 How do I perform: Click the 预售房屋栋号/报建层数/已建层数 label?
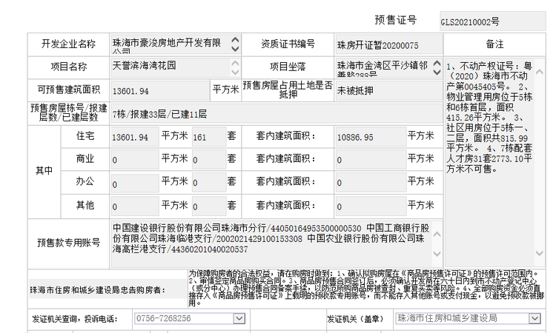click(68, 112)
